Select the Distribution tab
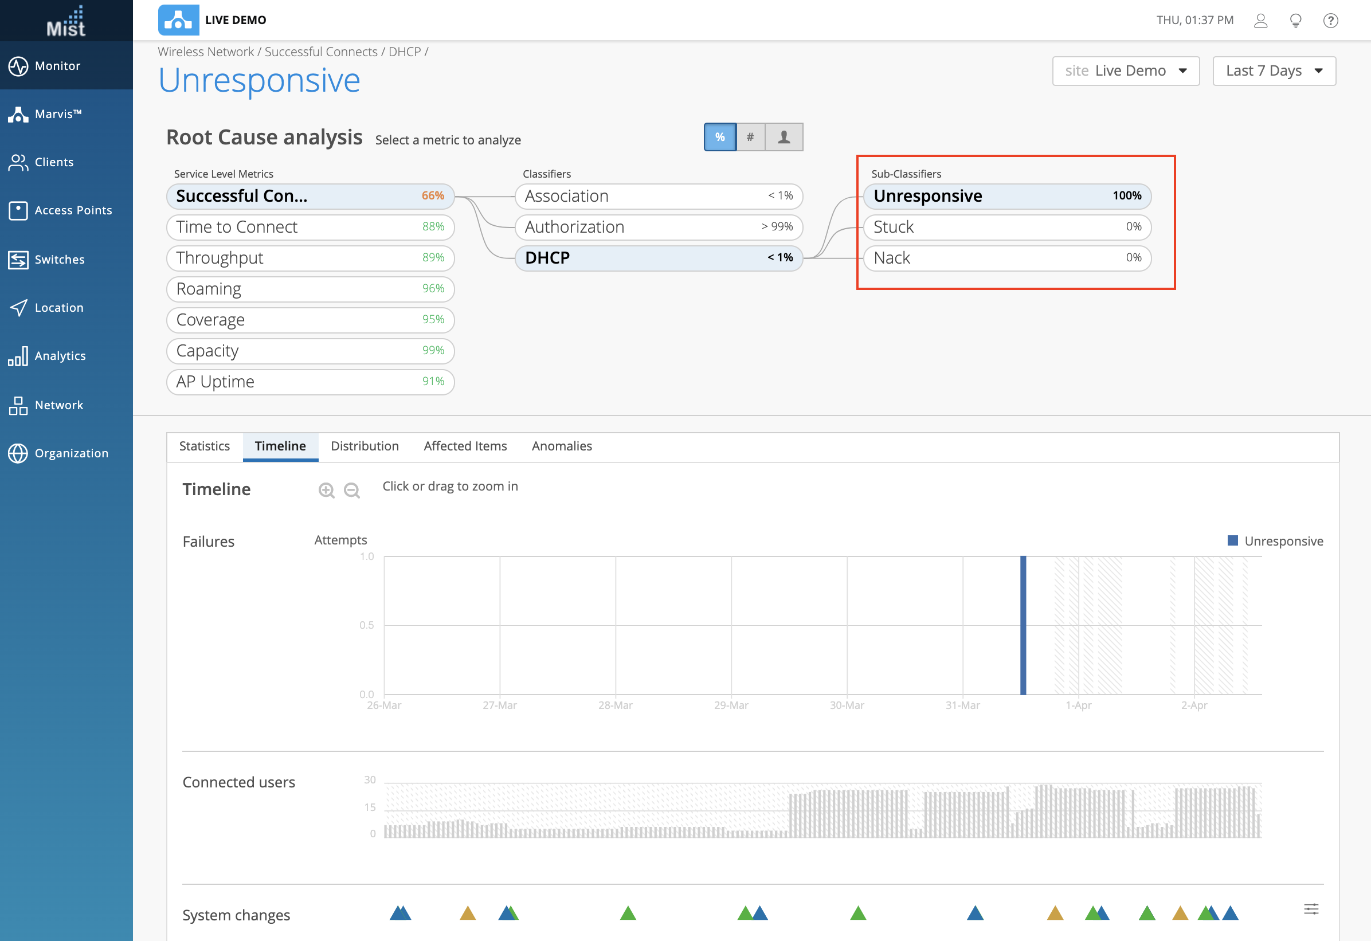 365,446
